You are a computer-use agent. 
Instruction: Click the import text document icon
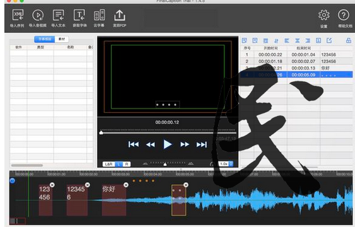point(59,15)
